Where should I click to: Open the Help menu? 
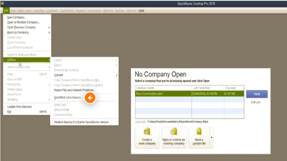[141, 10]
